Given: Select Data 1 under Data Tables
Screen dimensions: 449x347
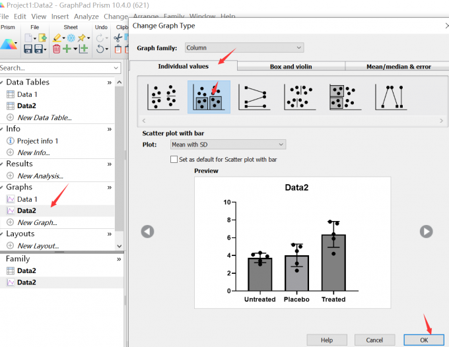Looking at the screenshot, I should pos(27,94).
